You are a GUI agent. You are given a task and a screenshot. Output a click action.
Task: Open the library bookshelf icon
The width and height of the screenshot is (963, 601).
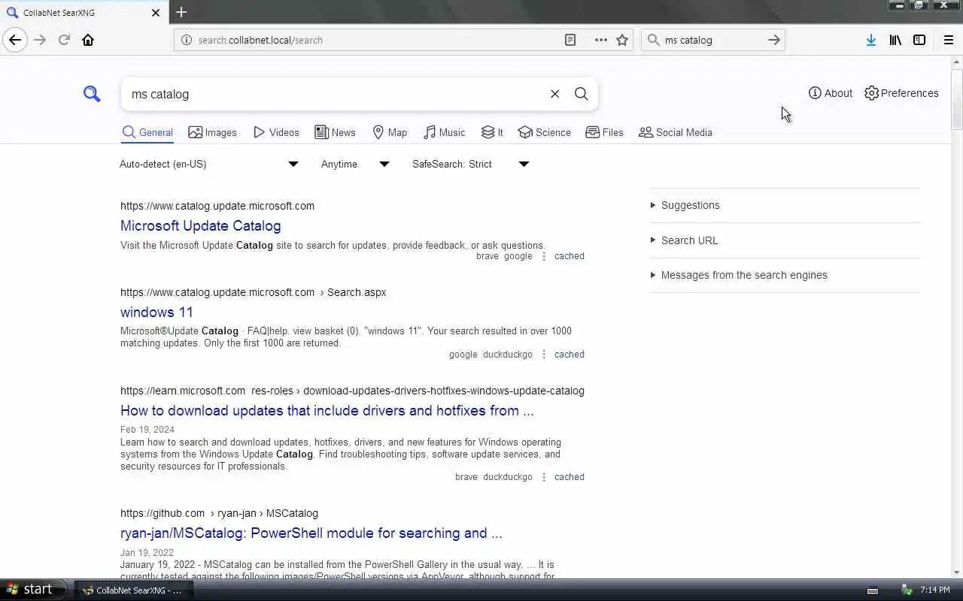895,40
